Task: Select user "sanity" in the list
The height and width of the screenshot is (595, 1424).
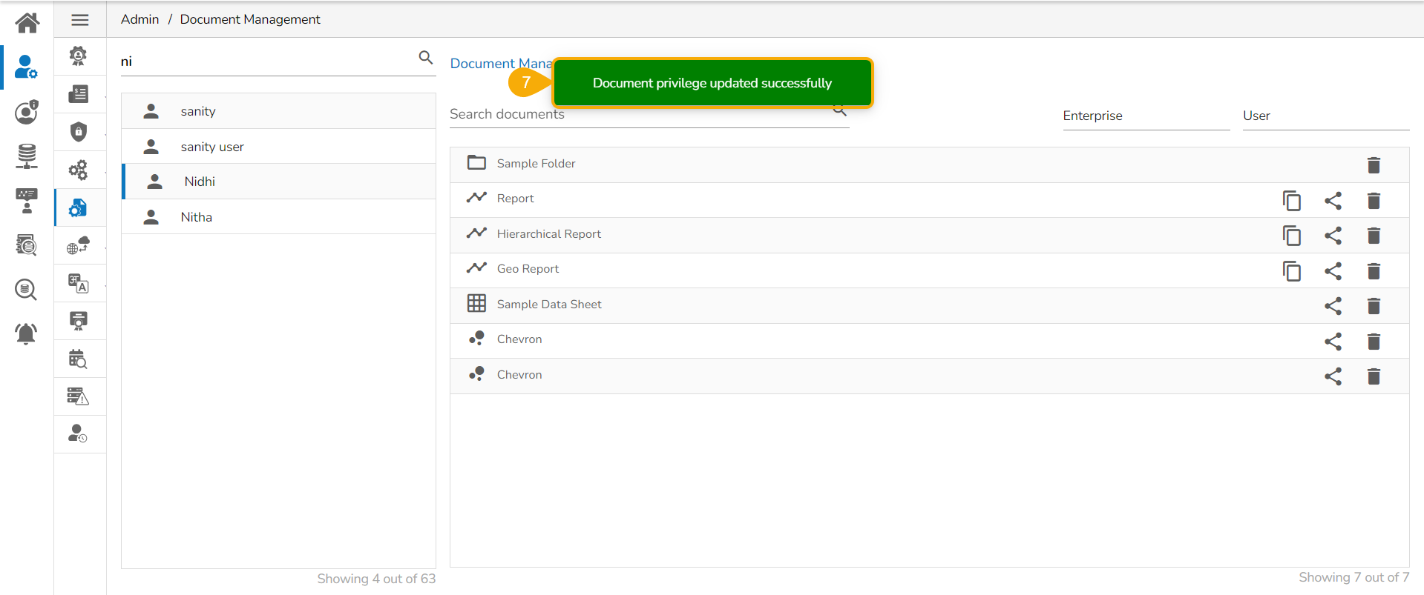Action: click(x=278, y=111)
